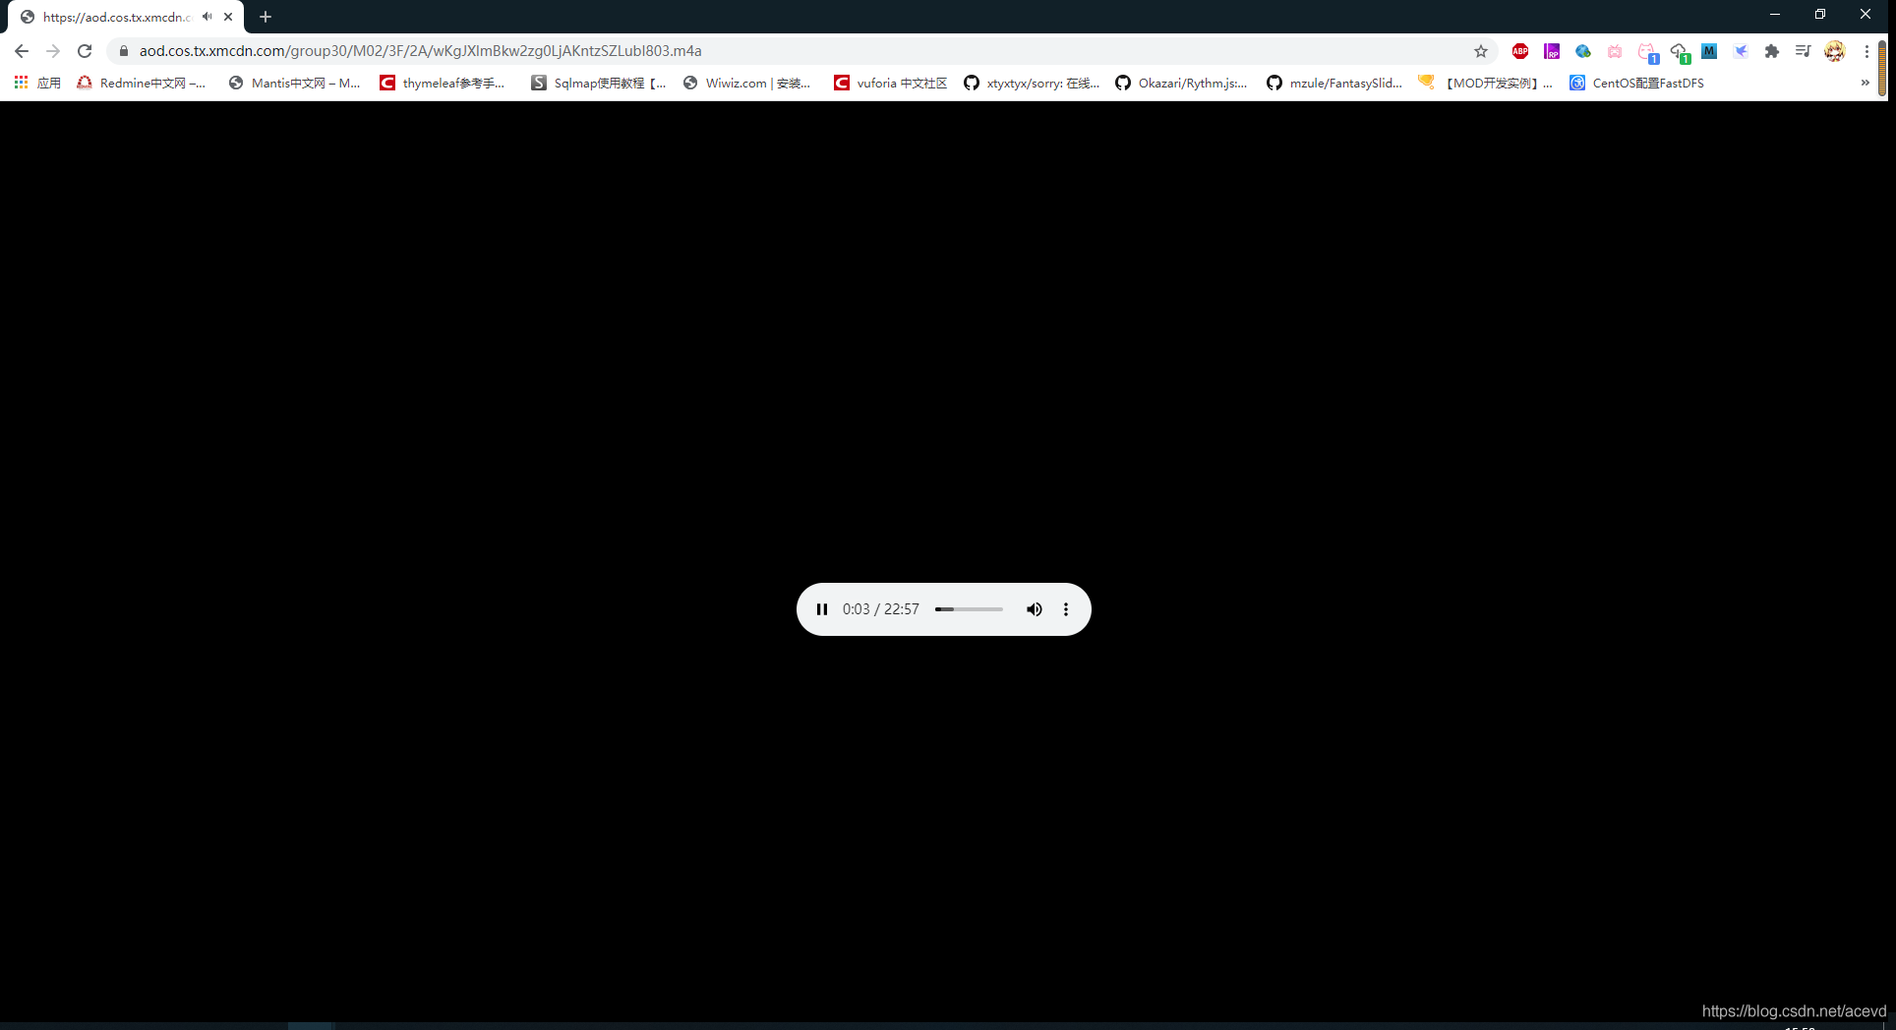Open the ABP ad blocker extension
Viewport: 1896px width, 1030px height.
click(x=1520, y=51)
